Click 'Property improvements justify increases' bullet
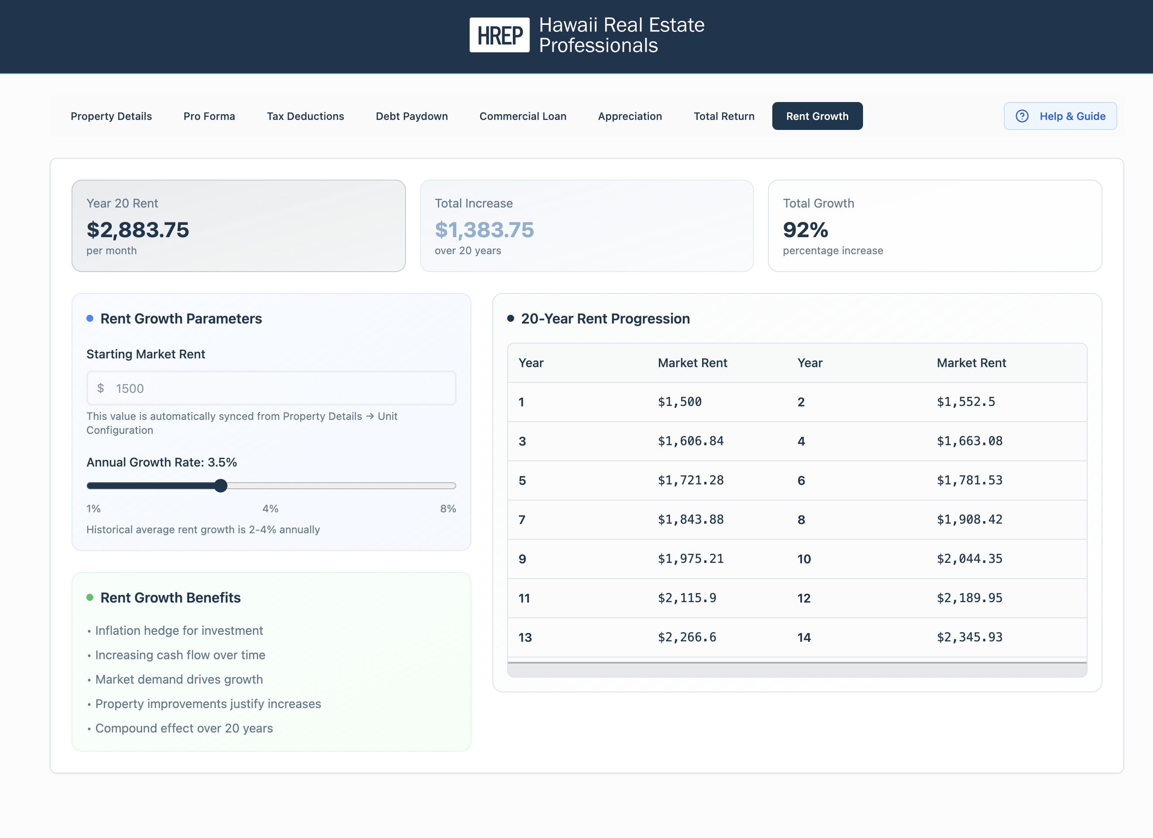1153x838 pixels. tap(208, 704)
